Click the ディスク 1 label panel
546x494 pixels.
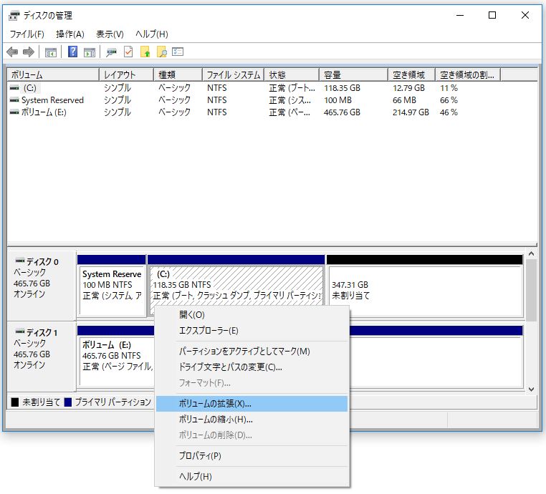coord(41,357)
